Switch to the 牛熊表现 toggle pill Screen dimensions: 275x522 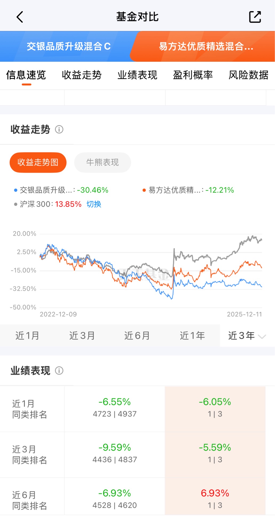coord(102,163)
